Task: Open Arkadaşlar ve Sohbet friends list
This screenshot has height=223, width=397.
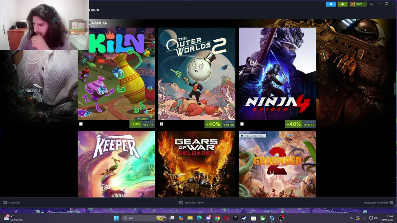Action: click(376, 203)
